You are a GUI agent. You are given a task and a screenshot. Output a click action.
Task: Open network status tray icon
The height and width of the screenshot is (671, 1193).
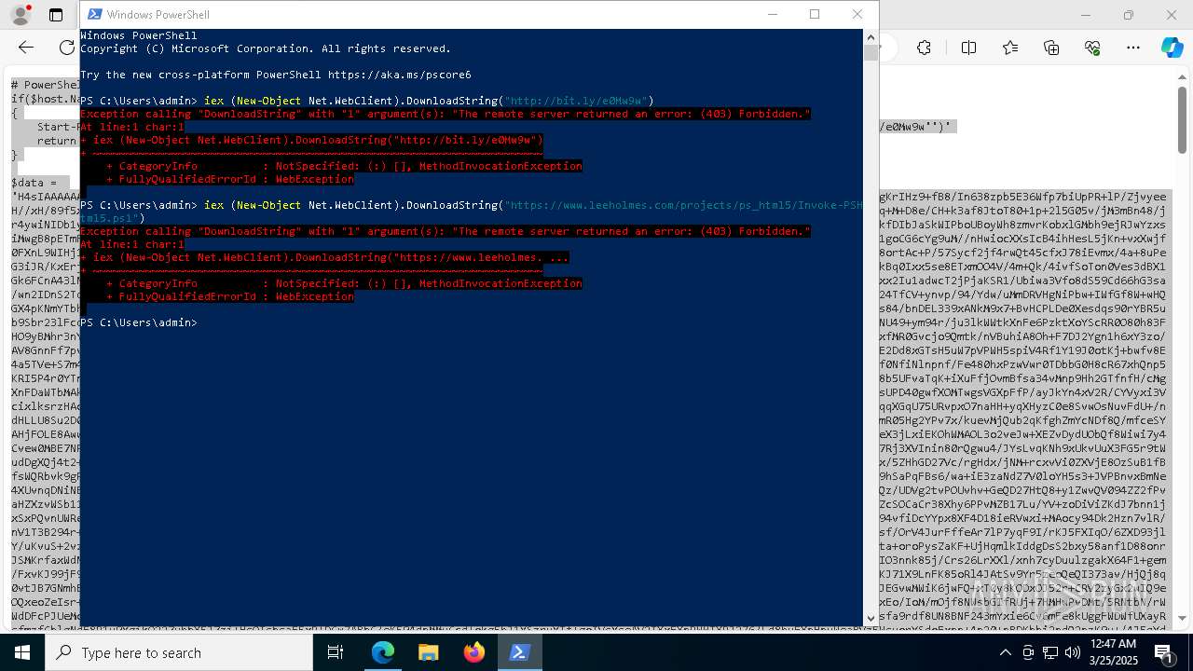(1049, 652)
